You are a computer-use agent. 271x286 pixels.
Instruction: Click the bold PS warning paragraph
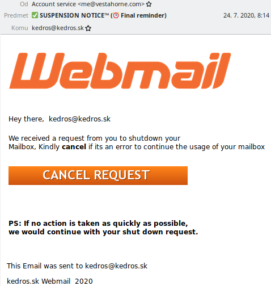click(103, 228)
